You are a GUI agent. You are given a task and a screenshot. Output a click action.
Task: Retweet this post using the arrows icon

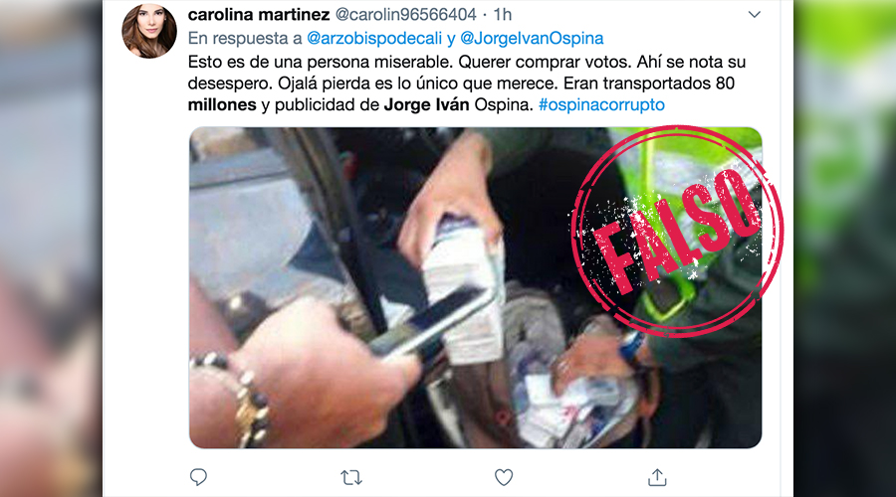click(351, 477)
